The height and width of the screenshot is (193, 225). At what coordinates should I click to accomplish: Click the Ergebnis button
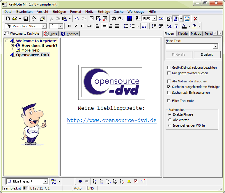[x=207, y=54]
